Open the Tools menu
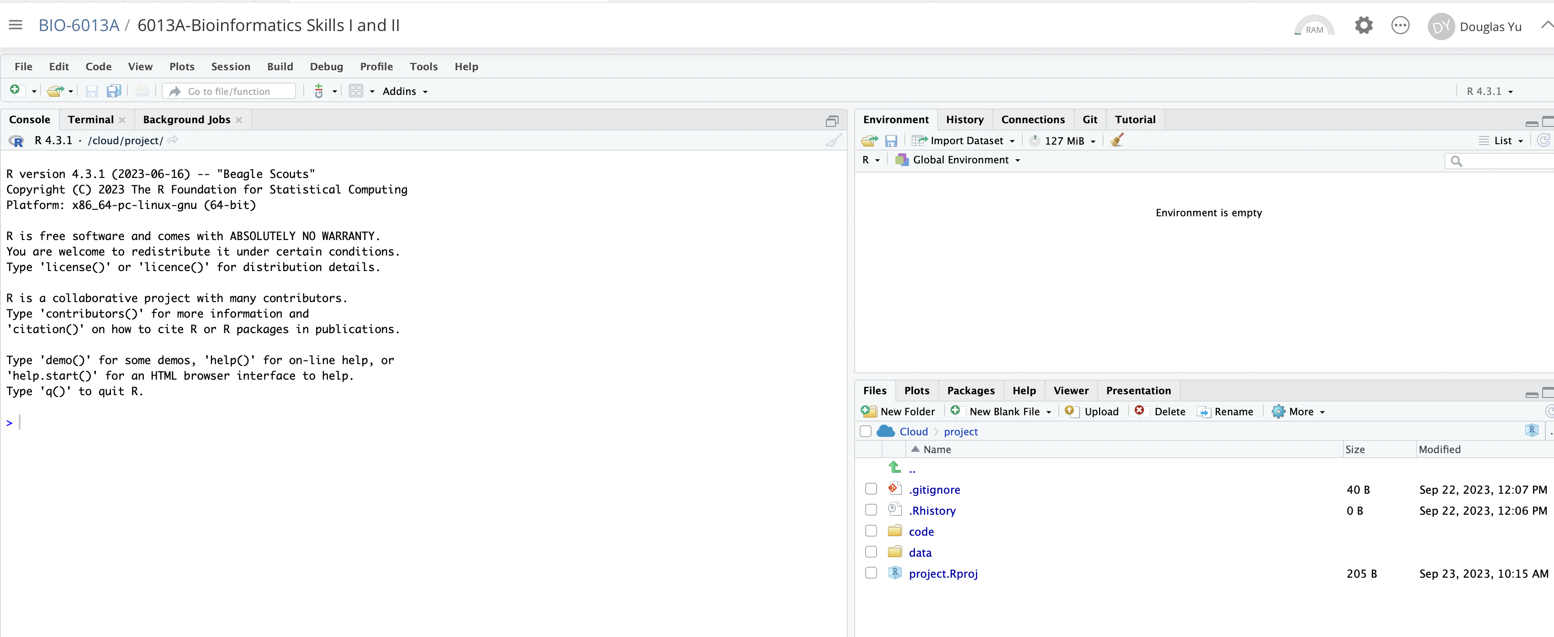 (x=423, y=66)
